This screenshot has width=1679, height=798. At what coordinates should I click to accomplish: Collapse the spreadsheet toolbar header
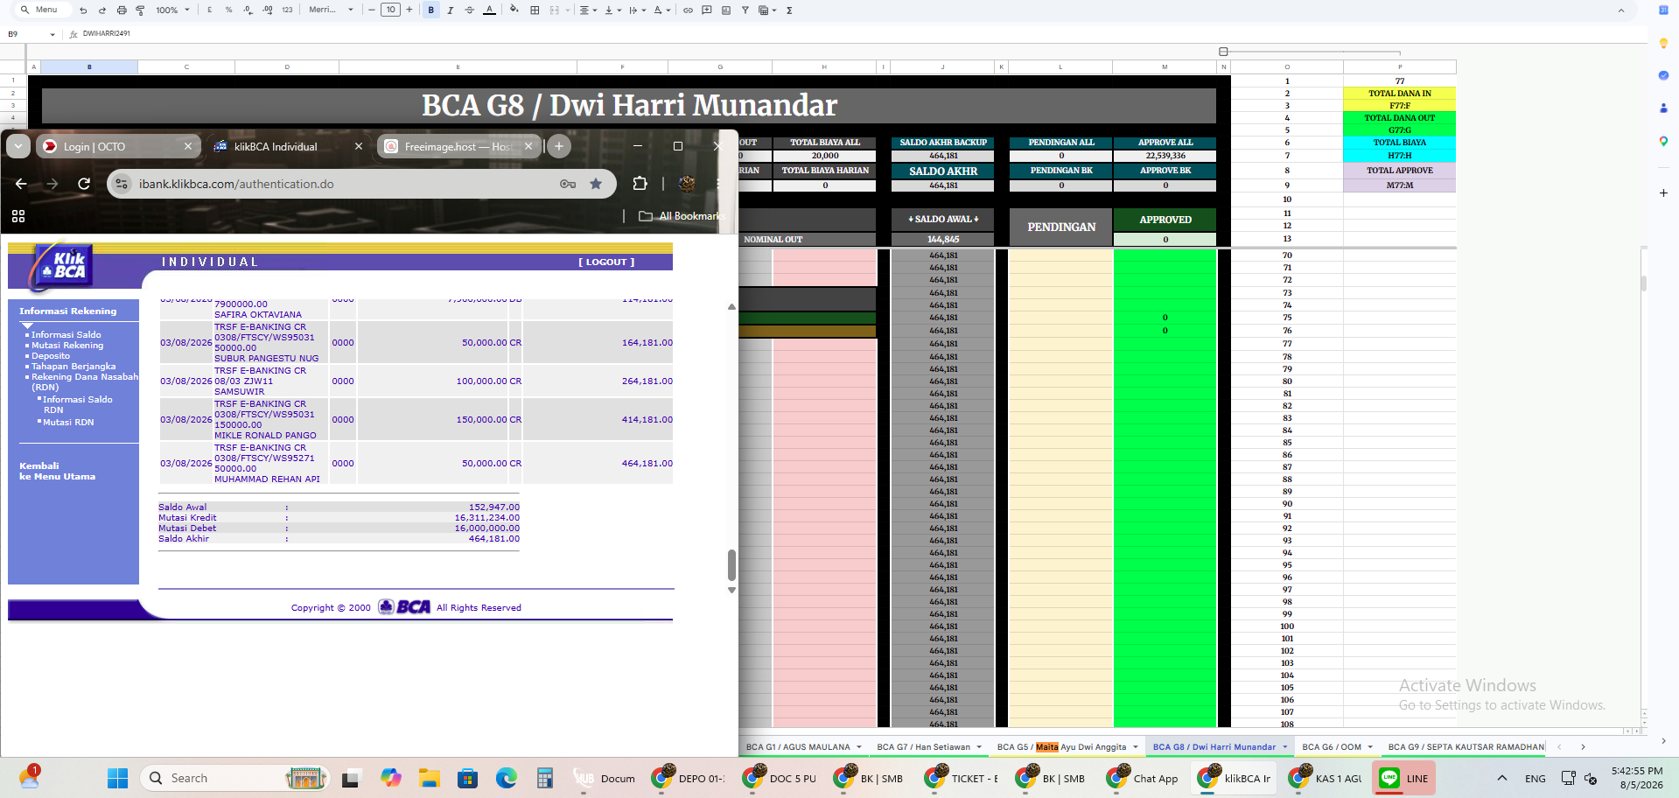1621,10
